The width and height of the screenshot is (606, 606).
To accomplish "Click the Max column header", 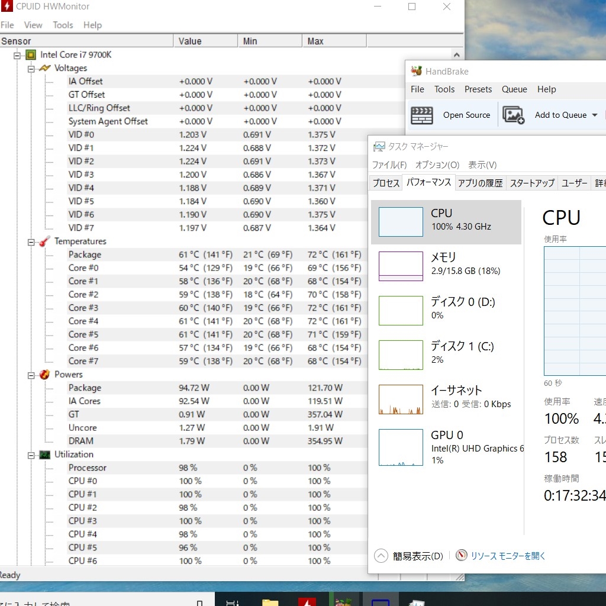I will pos(334,41).
